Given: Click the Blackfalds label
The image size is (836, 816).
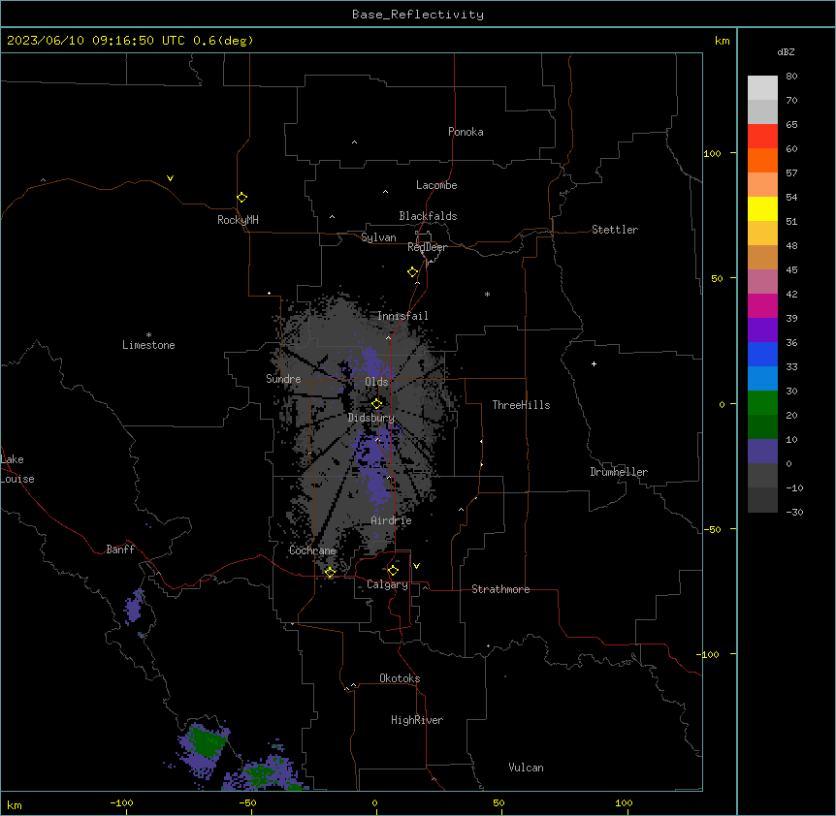Looking at the screenshot, I should 428,216.
